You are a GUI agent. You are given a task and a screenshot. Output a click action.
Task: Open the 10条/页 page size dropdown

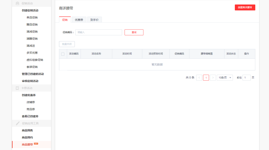click(x=225, y=78)
